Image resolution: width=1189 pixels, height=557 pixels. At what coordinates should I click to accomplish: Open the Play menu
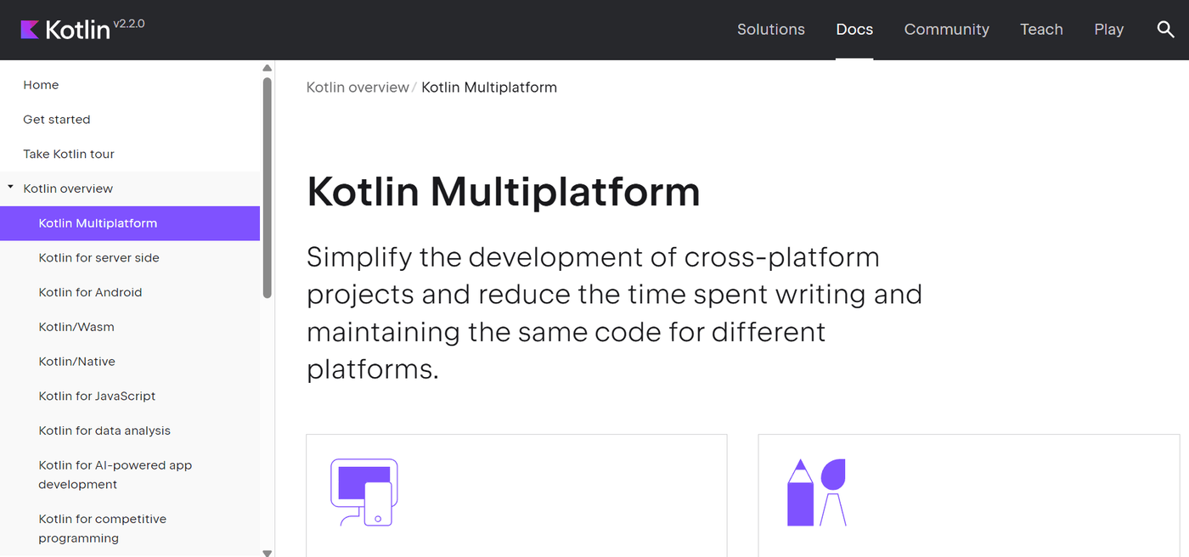(1109, 30)
